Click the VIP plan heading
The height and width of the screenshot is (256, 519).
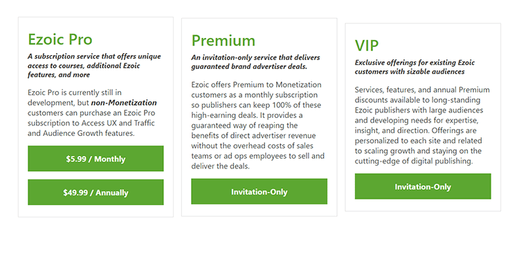click(x=367, y=46)
